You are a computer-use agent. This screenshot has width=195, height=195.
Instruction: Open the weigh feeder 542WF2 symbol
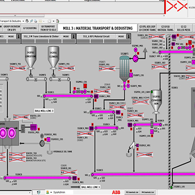click(36, 79)
